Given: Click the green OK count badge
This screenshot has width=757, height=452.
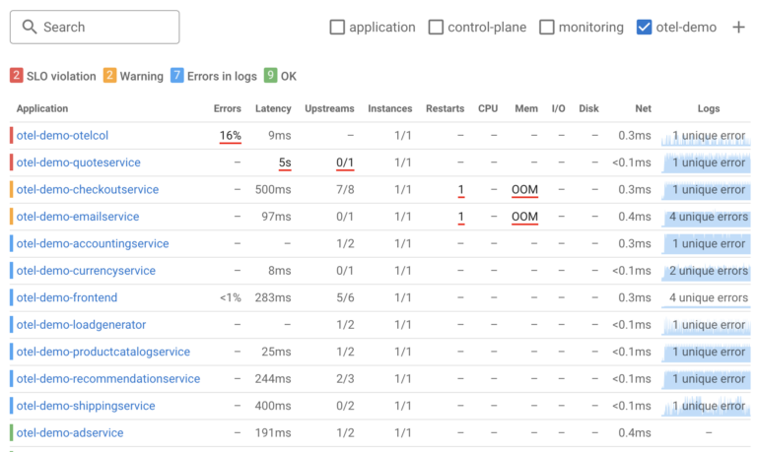Looking at the screenshot, I should [270, 76].
